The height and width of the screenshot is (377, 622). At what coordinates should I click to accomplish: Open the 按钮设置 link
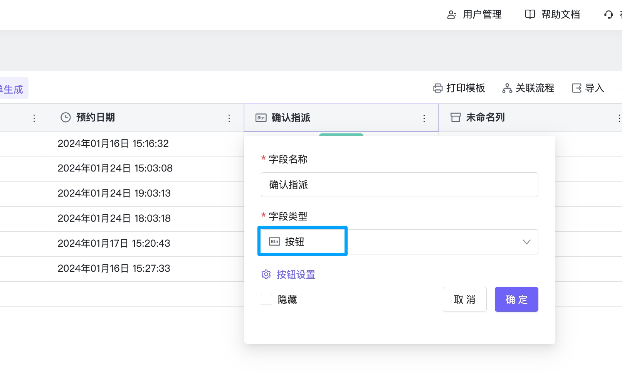point(296,274)
